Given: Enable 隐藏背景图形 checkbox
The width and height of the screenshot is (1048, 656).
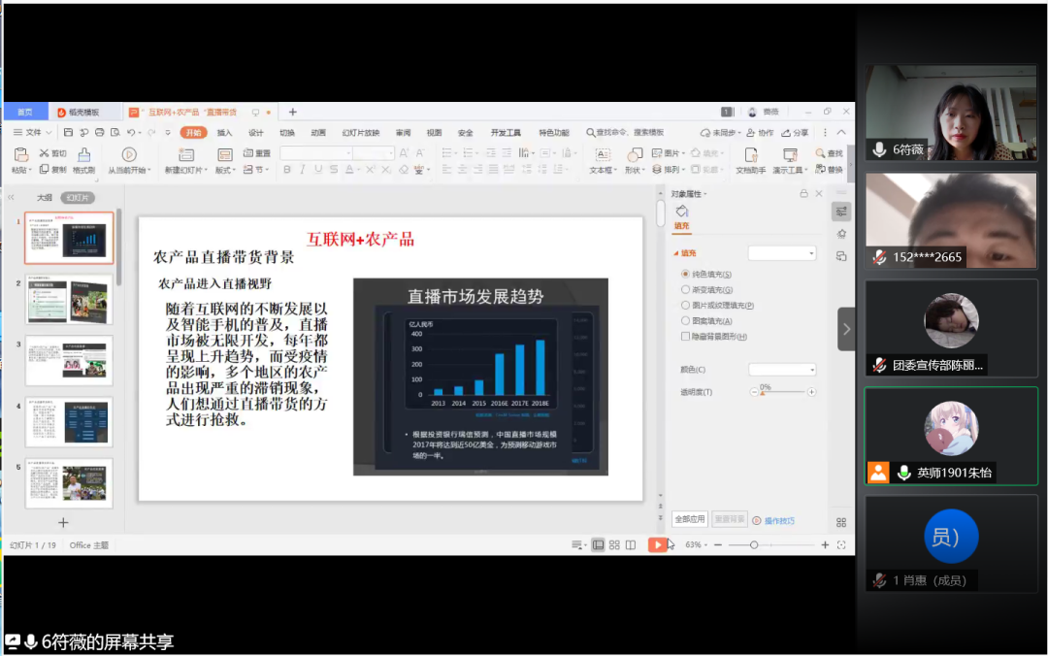Looking at the screenshot, I should tap(685, 337).
